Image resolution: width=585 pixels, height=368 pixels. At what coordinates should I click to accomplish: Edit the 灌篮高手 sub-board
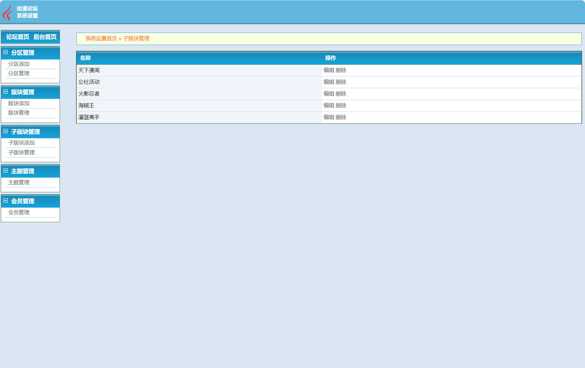click(x=329, y=117)
